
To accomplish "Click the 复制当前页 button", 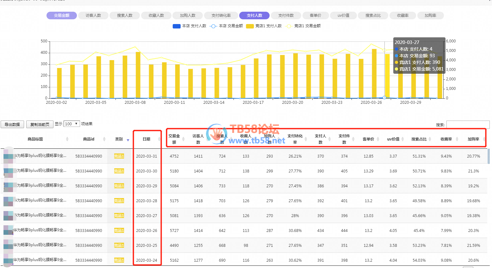I will coord(40,124).
